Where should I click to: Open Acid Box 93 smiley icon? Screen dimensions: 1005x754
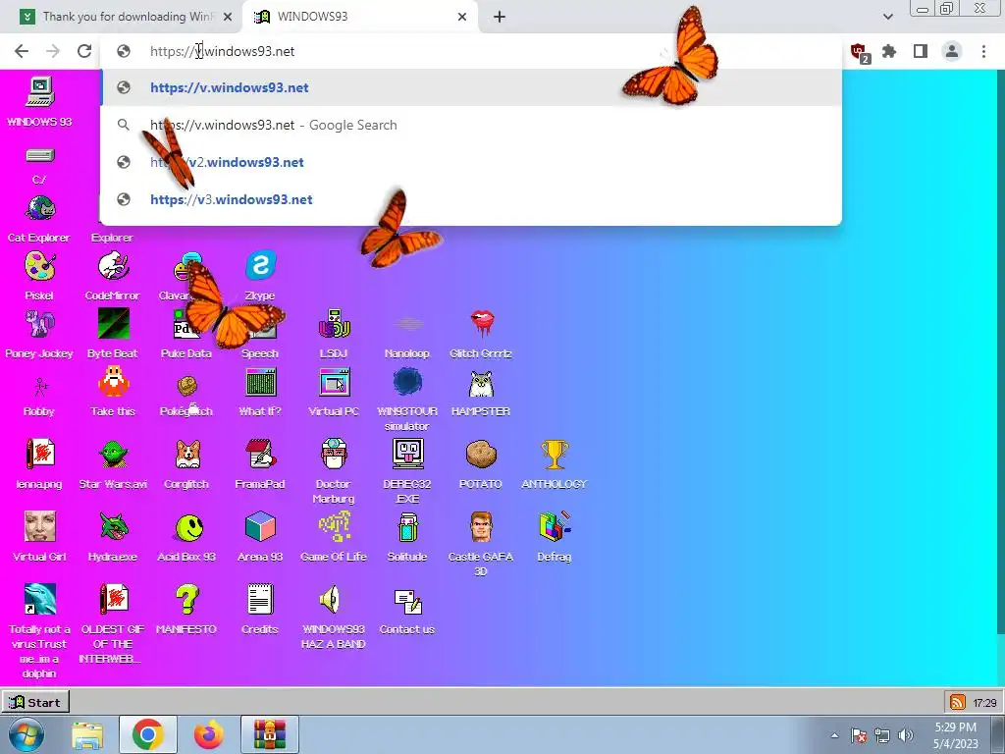pos(188,528)
